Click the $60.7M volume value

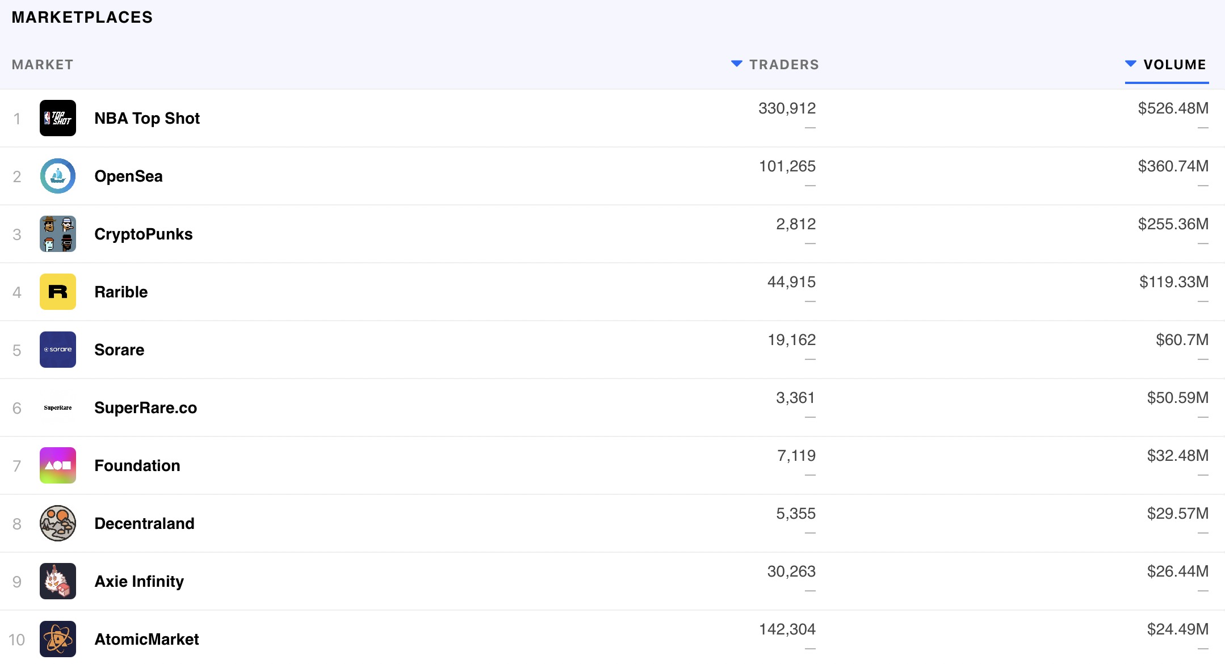click(x=1182, y=340)
